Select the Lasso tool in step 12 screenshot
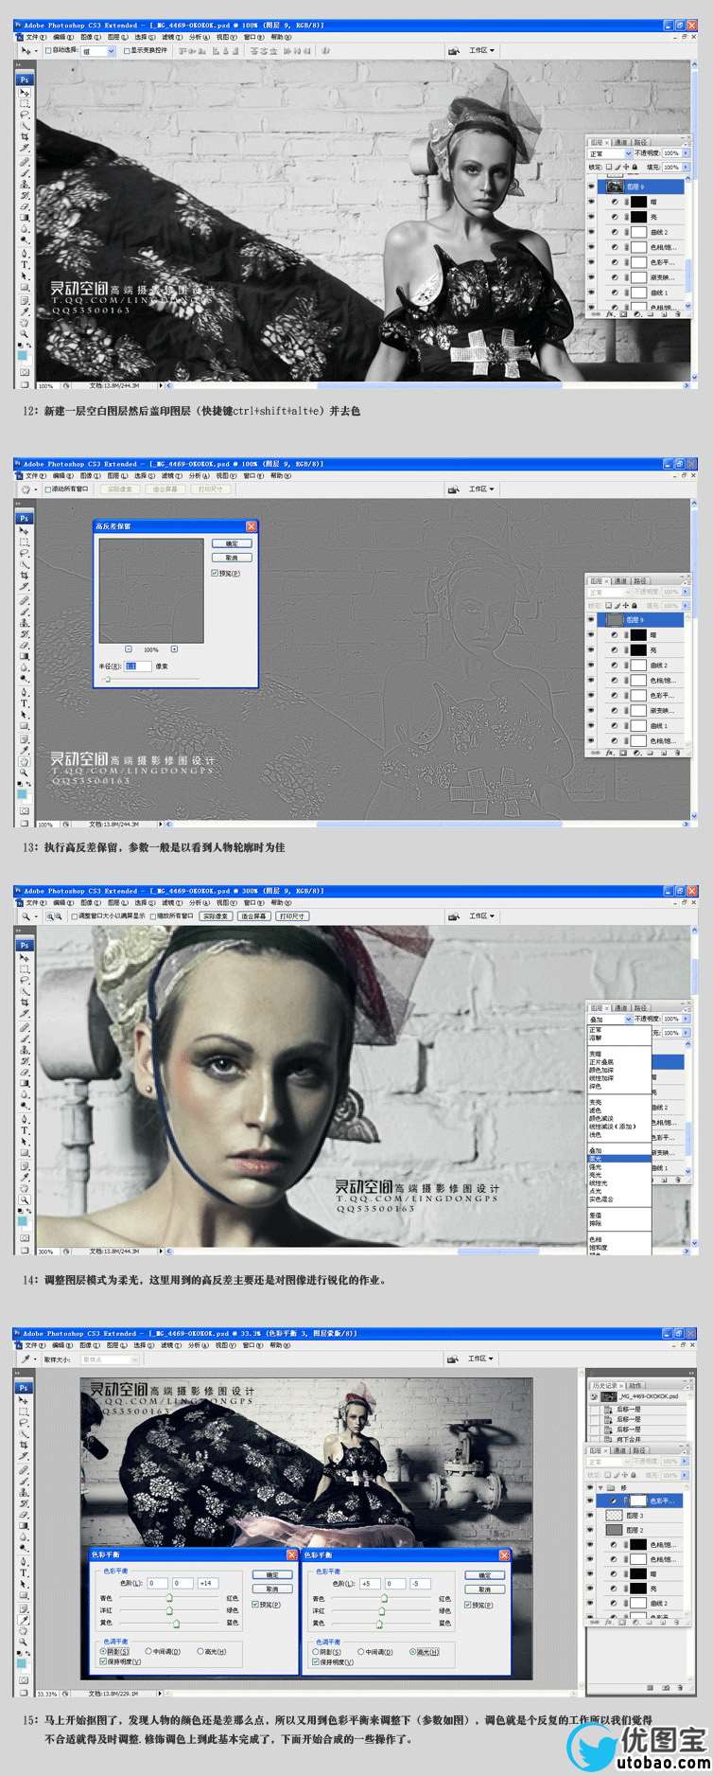Viewport: 713px width, 1776px height. coord(25,115)
